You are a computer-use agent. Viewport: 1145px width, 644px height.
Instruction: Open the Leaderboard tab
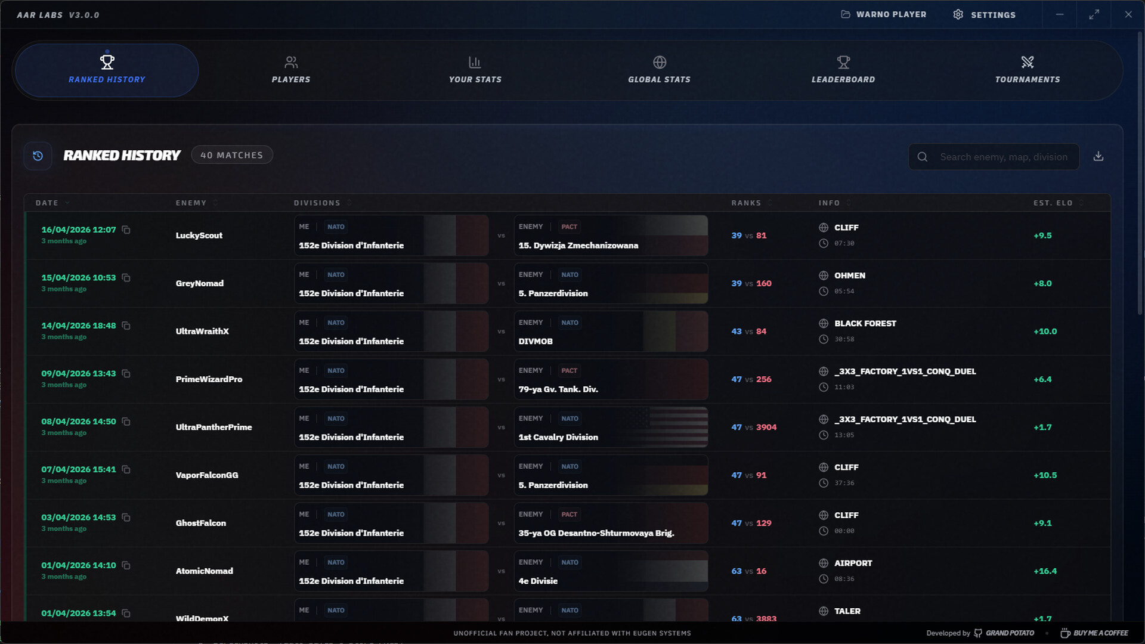[843, 70]
